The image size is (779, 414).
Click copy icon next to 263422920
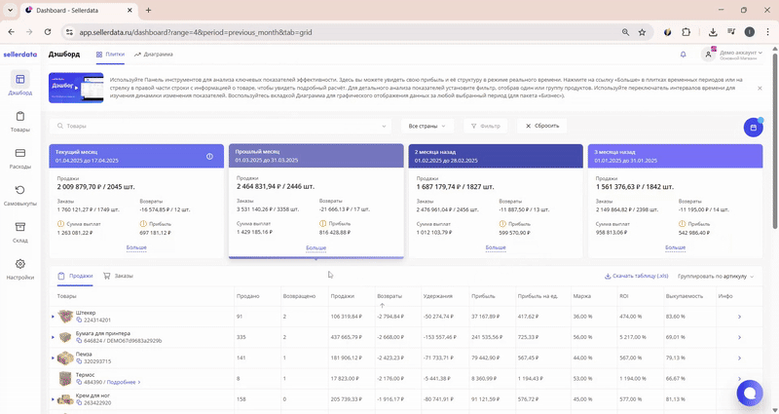point(79,403)
